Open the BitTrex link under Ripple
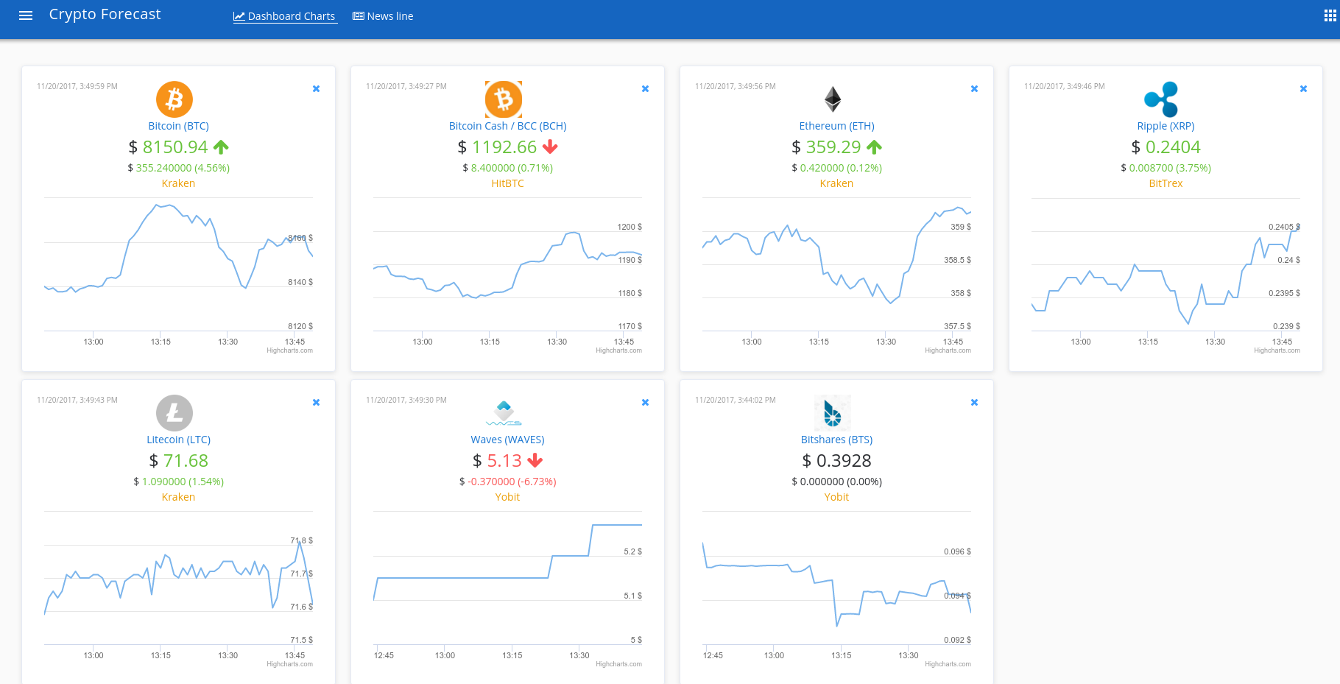Screen dimensions: 1340x684 coord(1166,183)
